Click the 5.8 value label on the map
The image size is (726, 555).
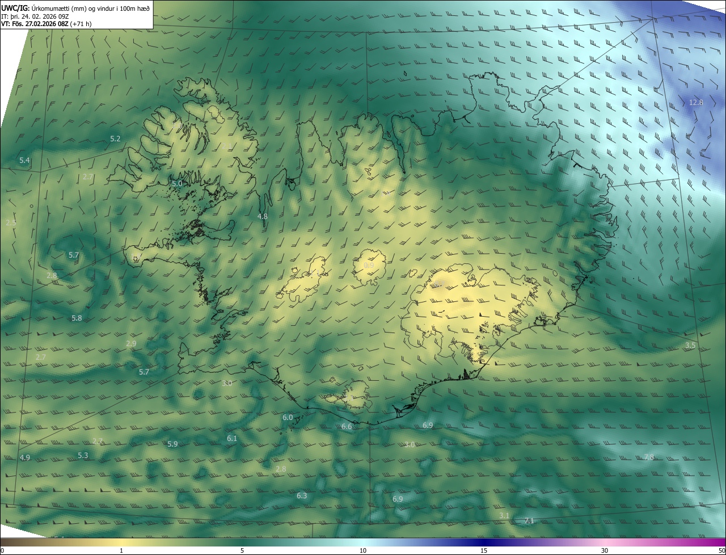pyautogui.click(x=77, y=318)
